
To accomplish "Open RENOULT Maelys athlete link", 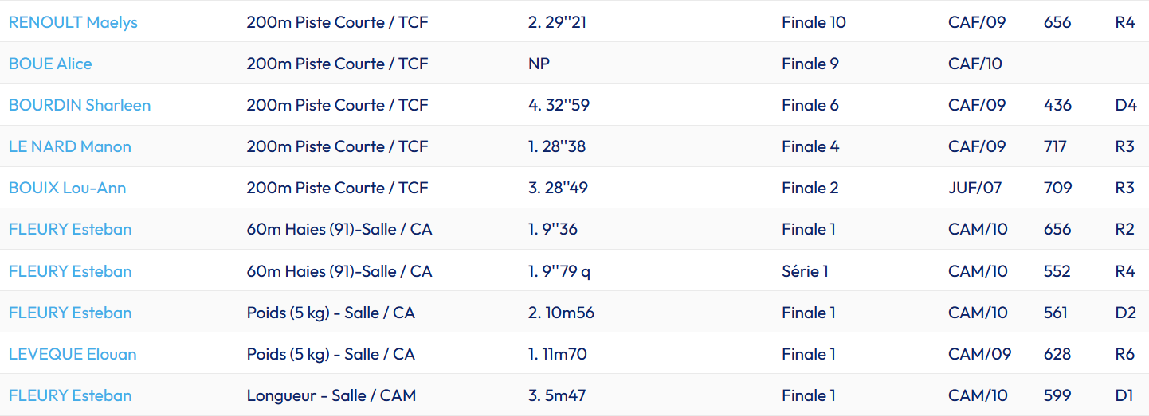I will [x=73, y=22].
